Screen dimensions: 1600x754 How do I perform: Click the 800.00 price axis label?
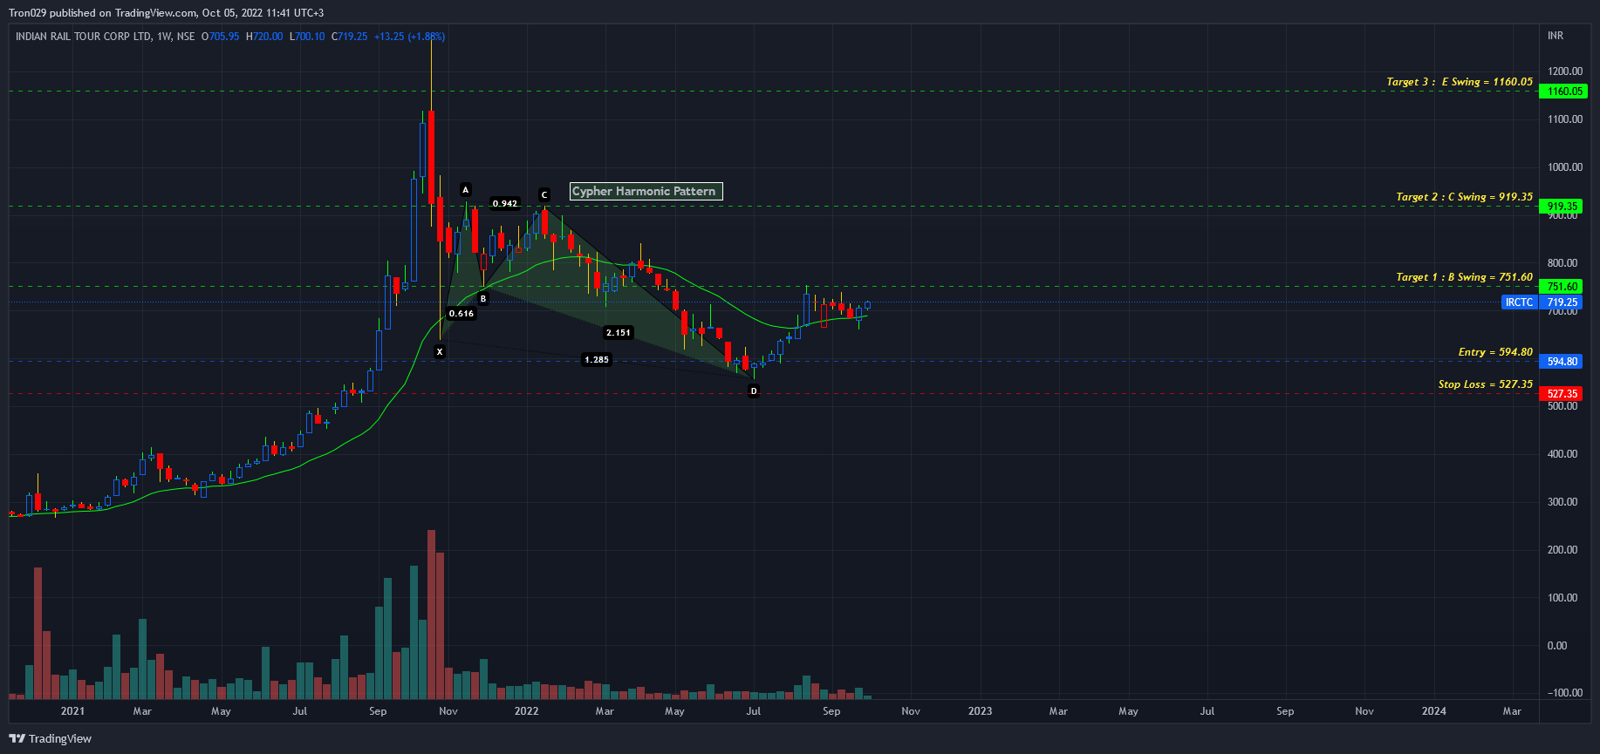tap(1562, 263)
